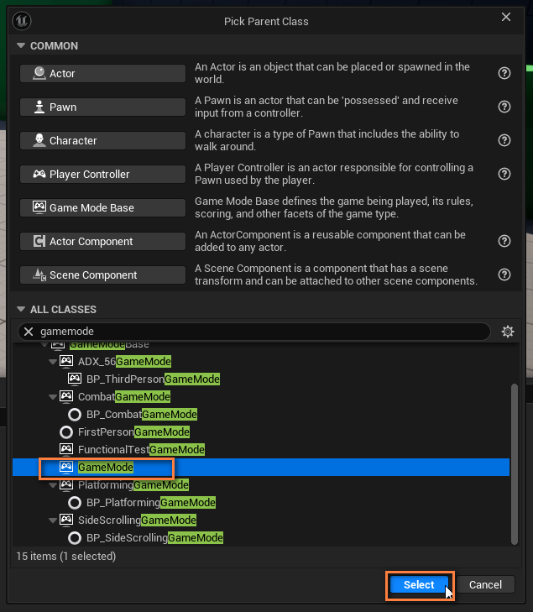533x612 pixels.
Task: Select BP_ThirdPersonGameMode class
Action: pyautogui.click(x=153, y=379)
